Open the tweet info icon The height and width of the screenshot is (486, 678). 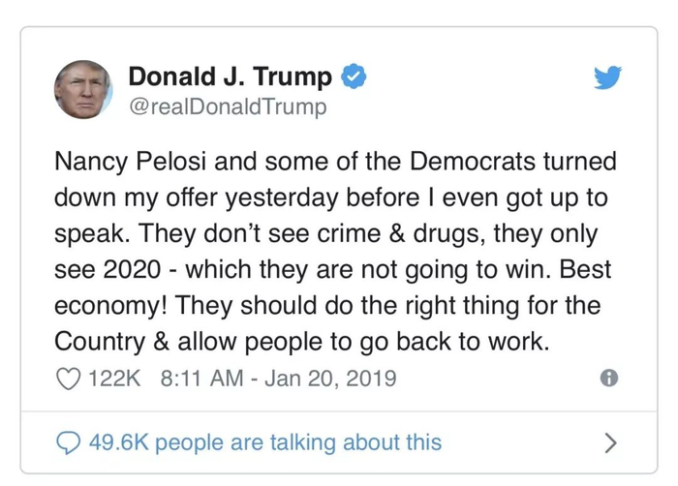[609, 379]
